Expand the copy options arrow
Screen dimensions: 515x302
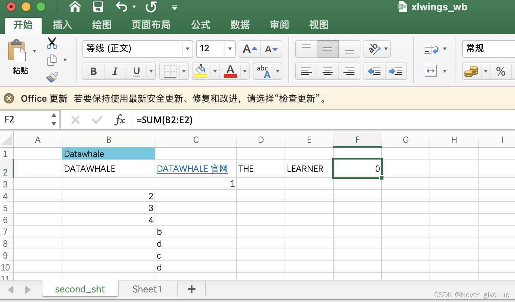[65, 60]
